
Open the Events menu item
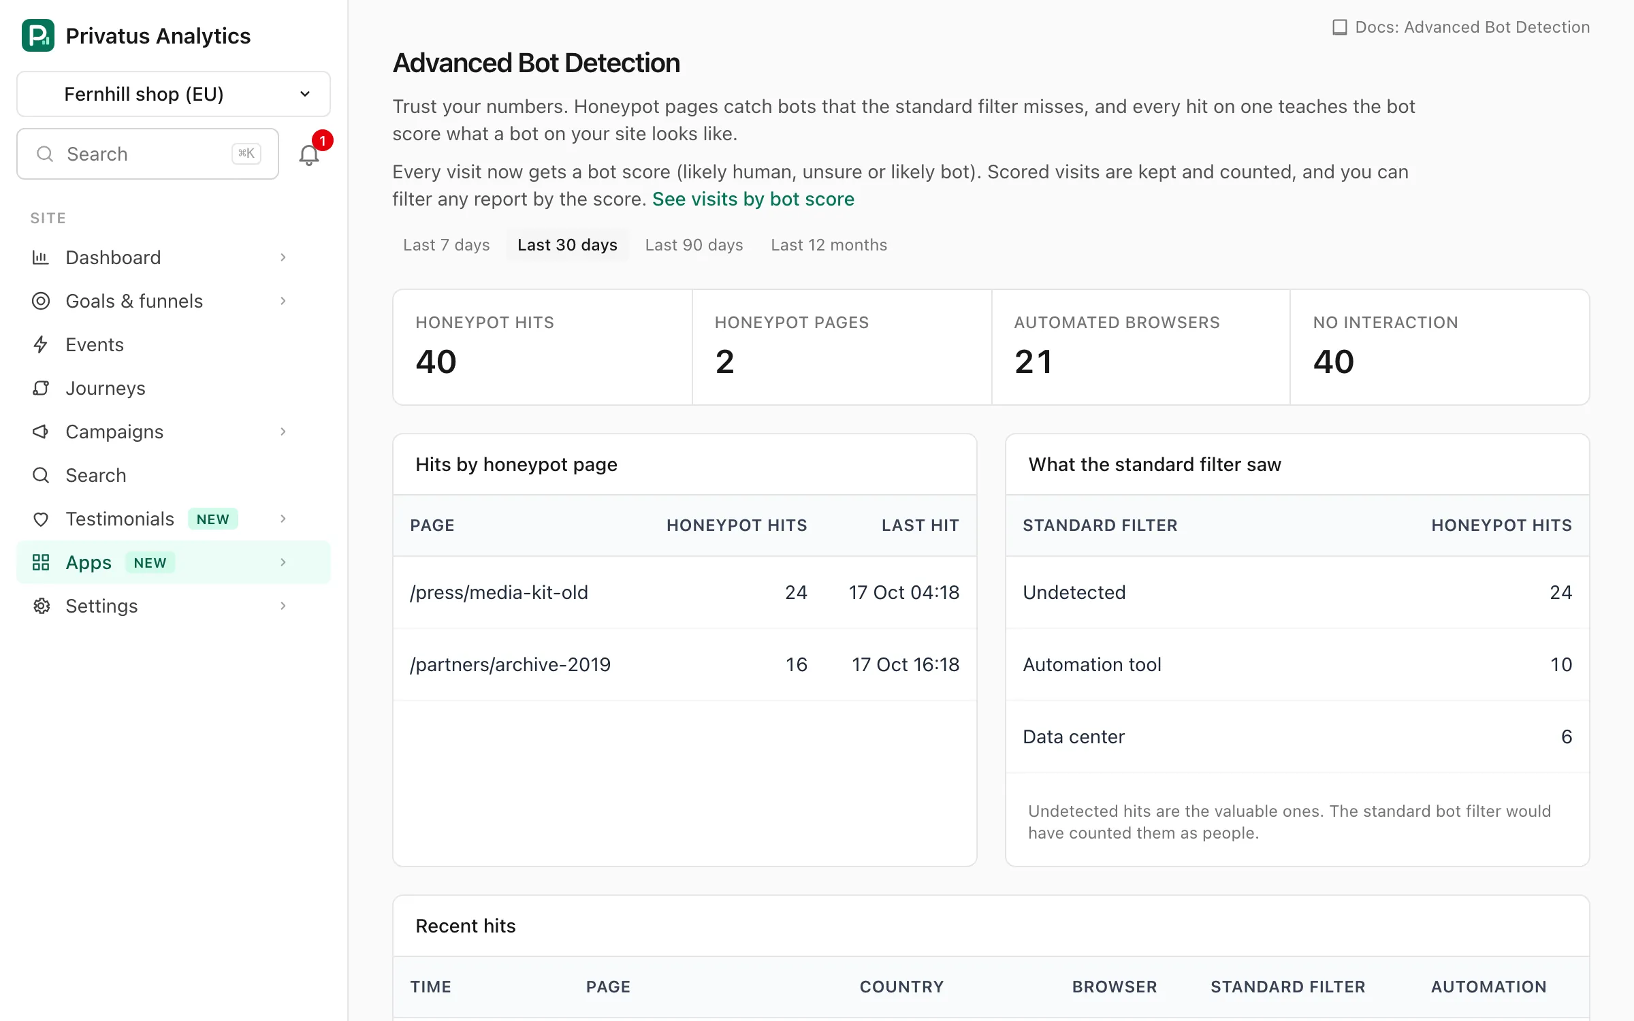click(174, 344)
